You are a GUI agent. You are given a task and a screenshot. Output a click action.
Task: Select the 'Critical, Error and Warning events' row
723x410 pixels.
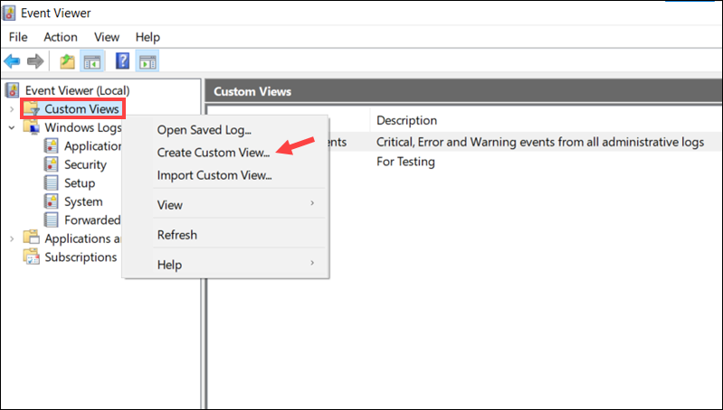tap(540, 142)
